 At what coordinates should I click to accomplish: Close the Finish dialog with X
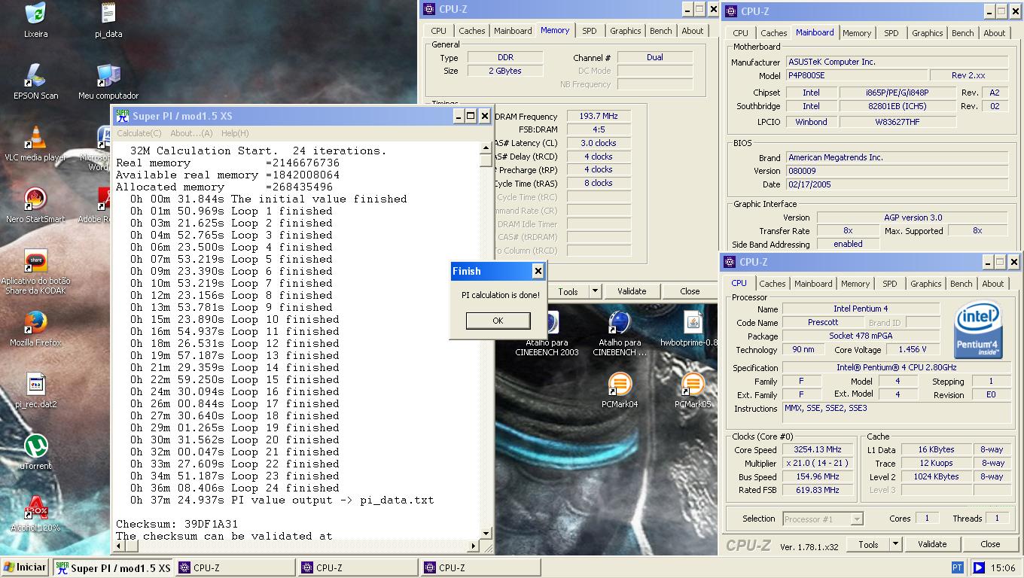point(538,271)
